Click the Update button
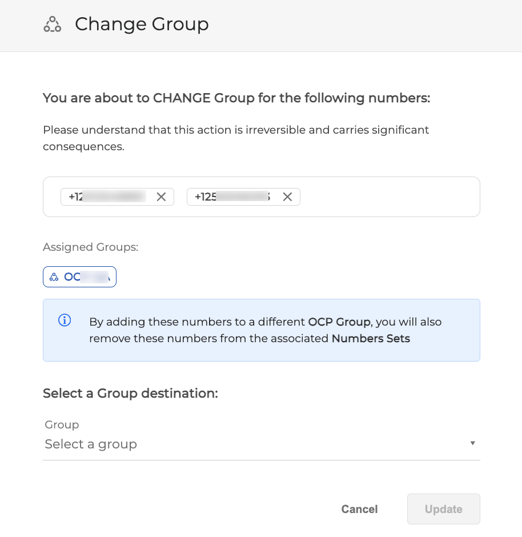Screen dimensions: 522x537 pos(443,509)
